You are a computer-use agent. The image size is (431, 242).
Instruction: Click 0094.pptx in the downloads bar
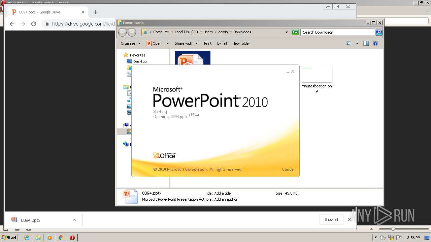(x=31, y=220)
